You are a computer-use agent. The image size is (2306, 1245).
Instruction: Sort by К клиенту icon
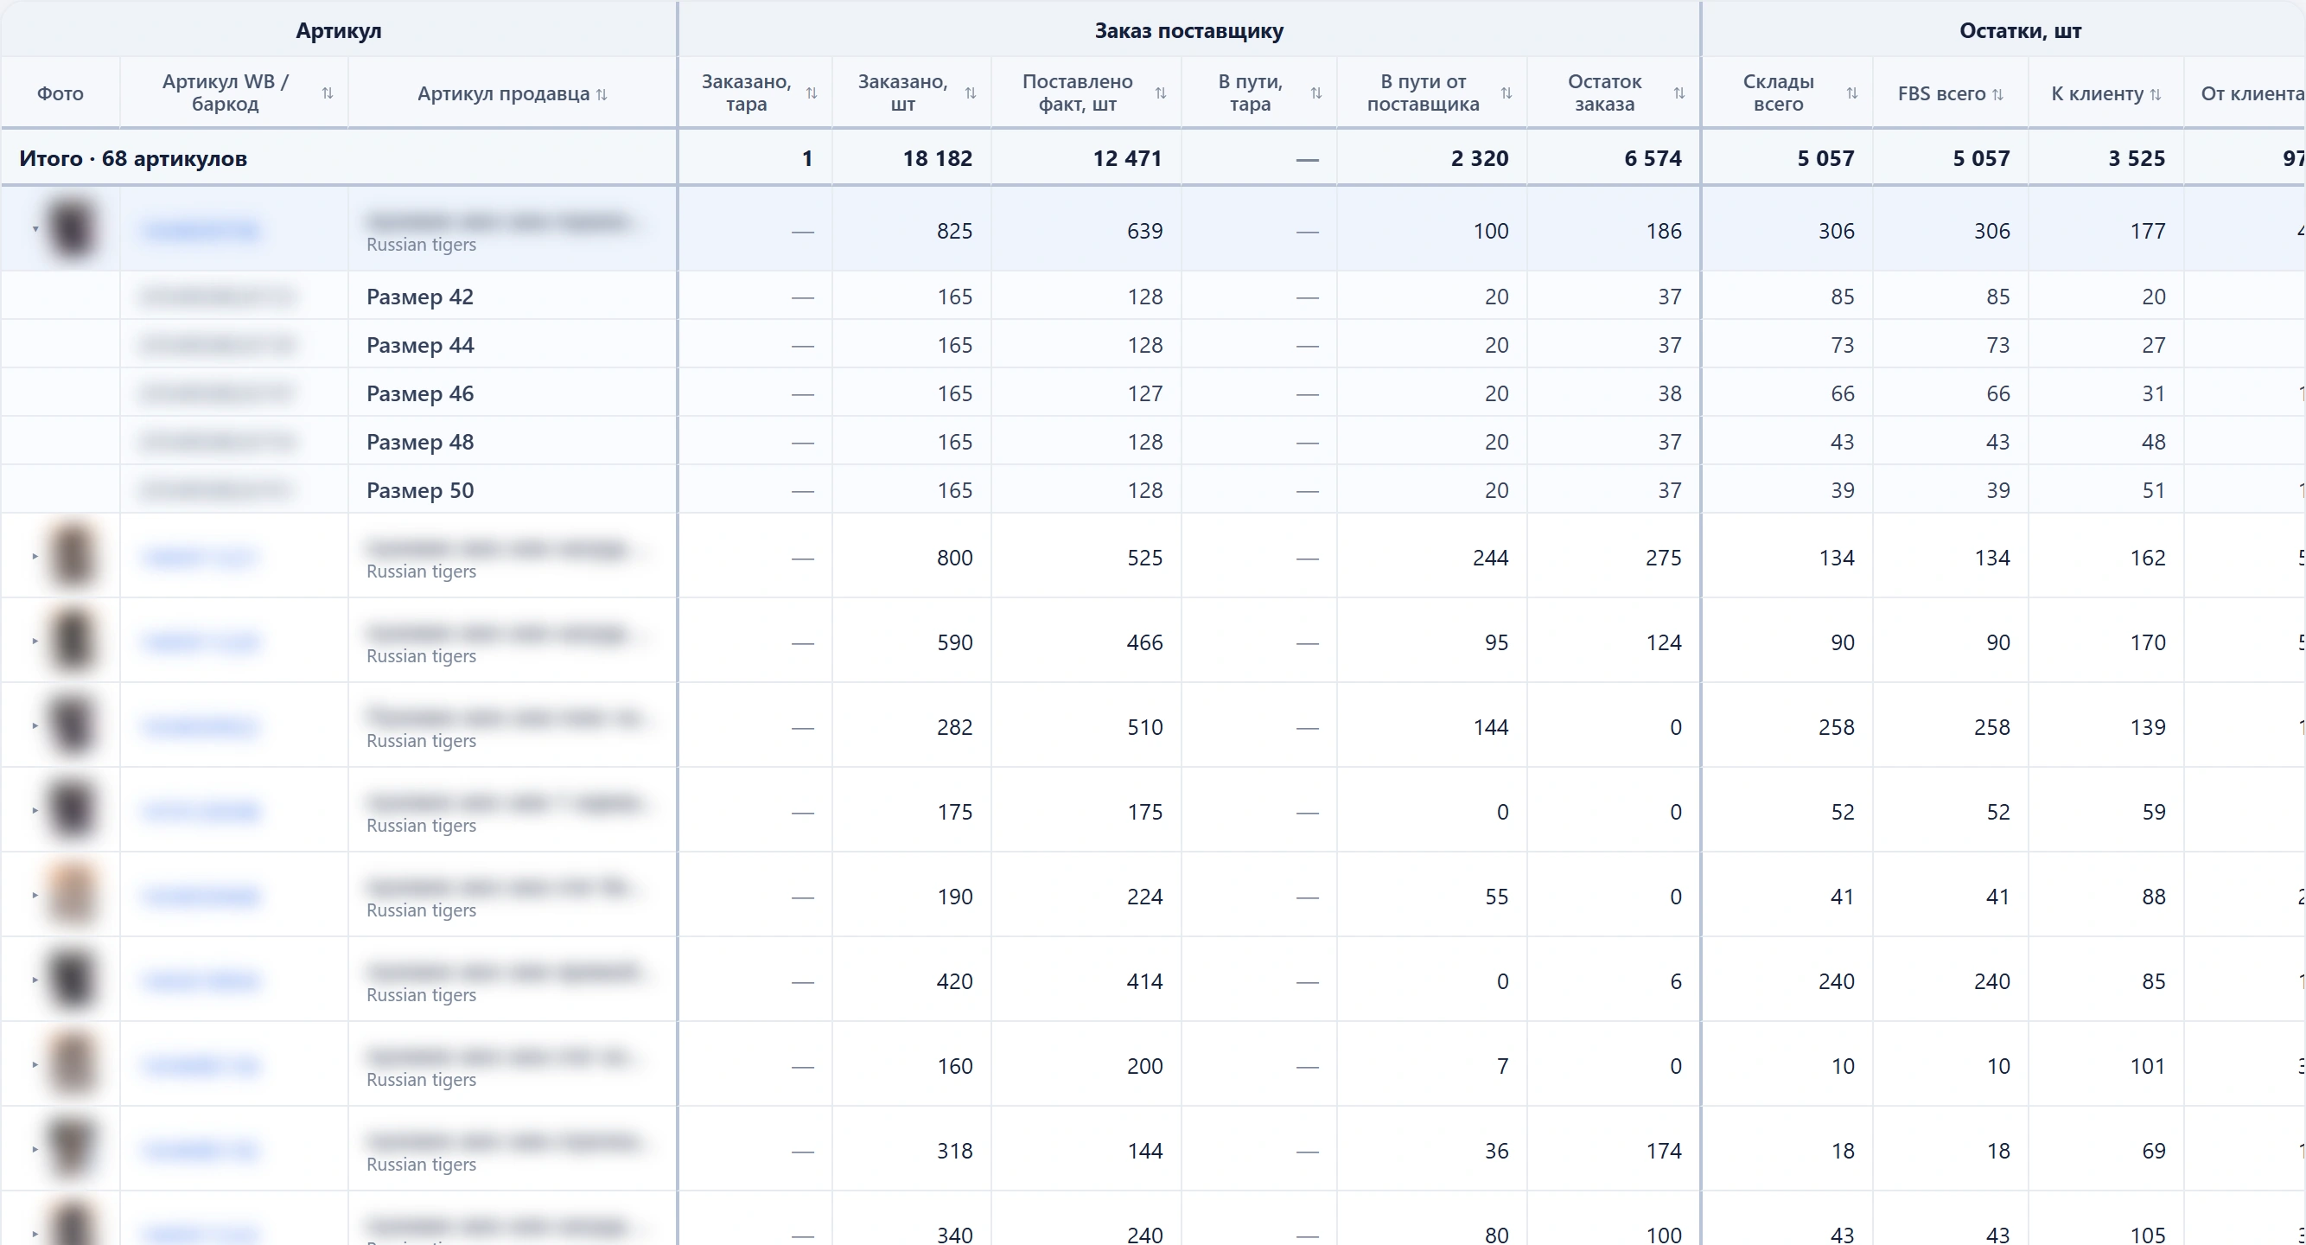[x=2156, y=94]
